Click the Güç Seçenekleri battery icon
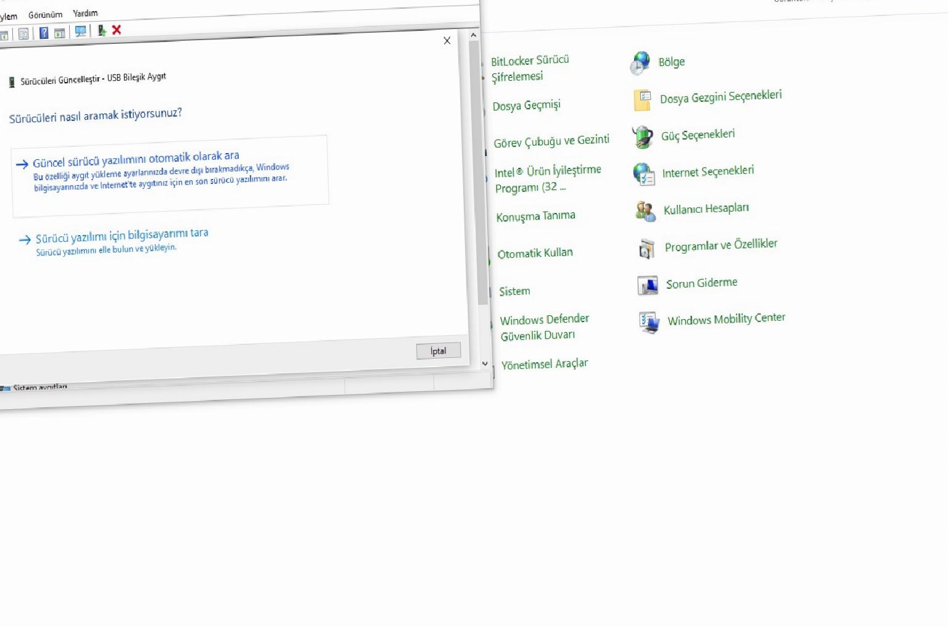This screenshot has width=948, height=627. coord(643,136)
